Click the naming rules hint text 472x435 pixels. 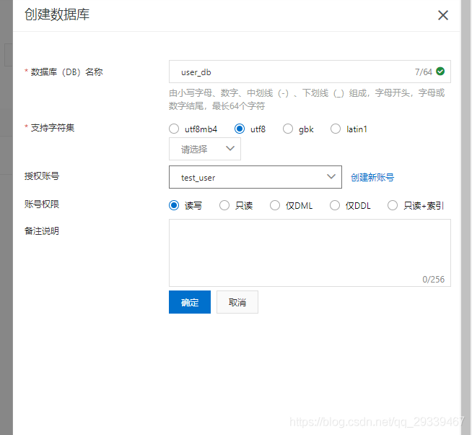coord(307,100)
